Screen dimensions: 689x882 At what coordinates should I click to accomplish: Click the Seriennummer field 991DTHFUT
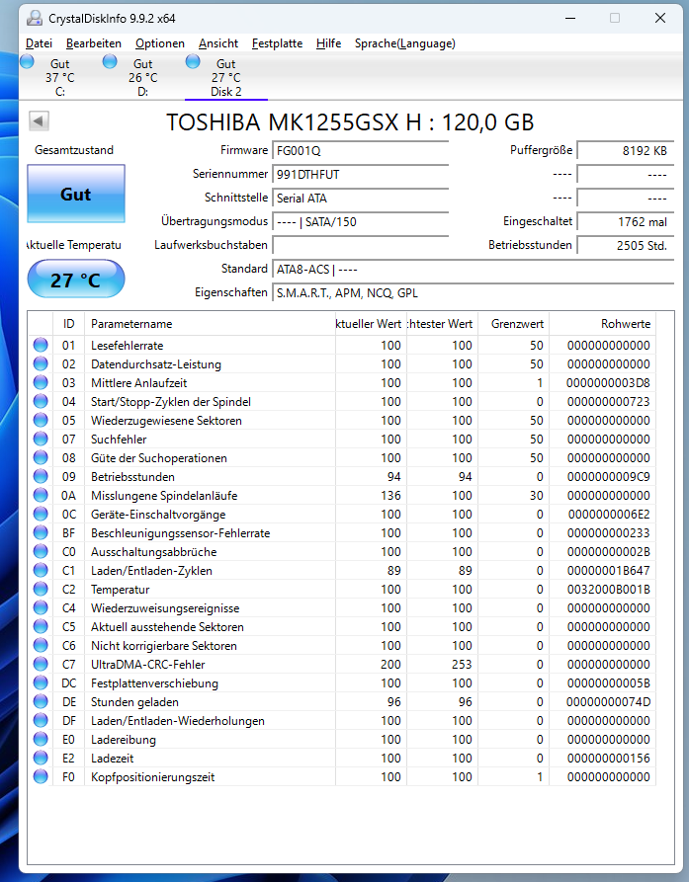(x=360, y=175)
